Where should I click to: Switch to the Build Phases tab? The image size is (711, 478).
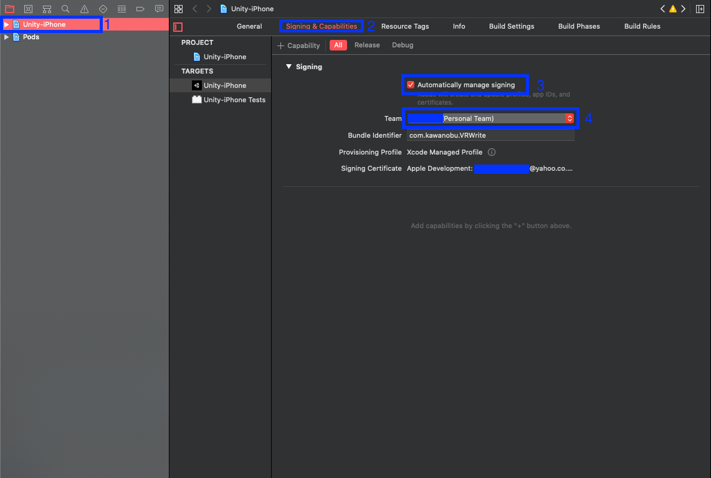click(579, 26)
